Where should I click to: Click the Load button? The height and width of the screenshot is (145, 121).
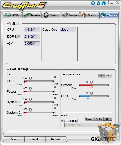click(x=35, y=139)
